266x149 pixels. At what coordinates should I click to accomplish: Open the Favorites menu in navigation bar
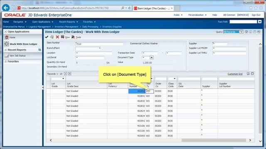click(89, 22)
